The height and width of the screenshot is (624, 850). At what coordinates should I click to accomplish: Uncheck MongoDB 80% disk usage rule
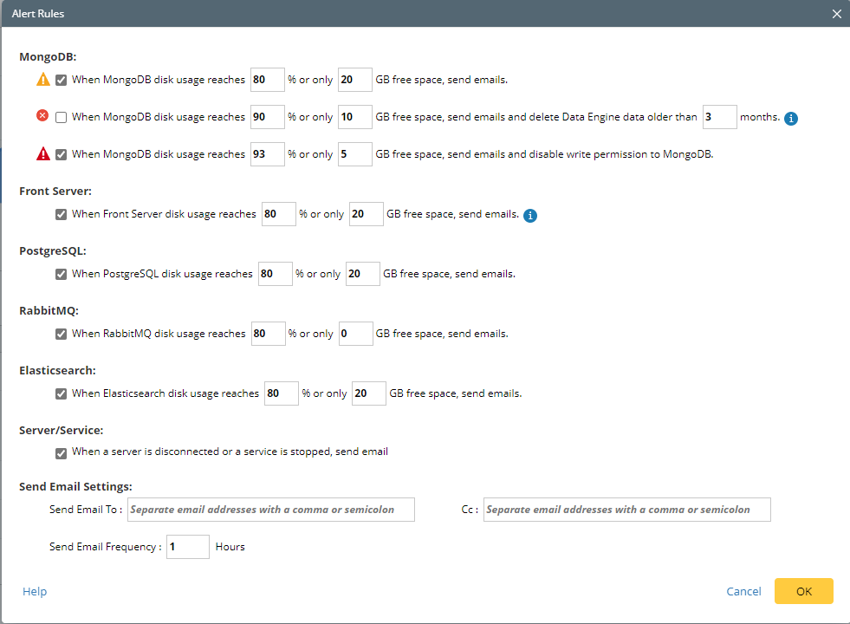point(62,80)
